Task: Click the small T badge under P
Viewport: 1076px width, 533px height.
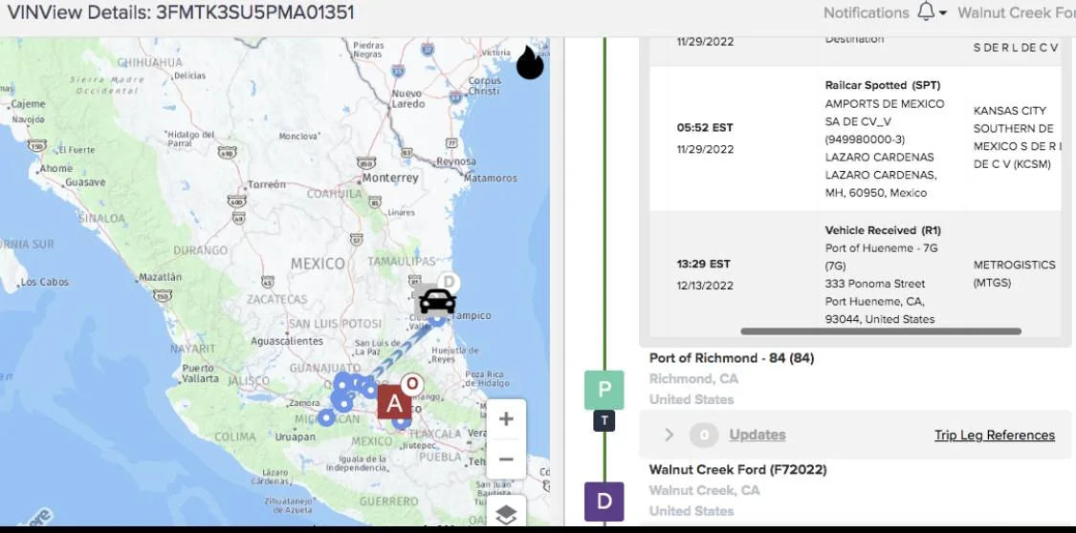Action: [604, 421]
